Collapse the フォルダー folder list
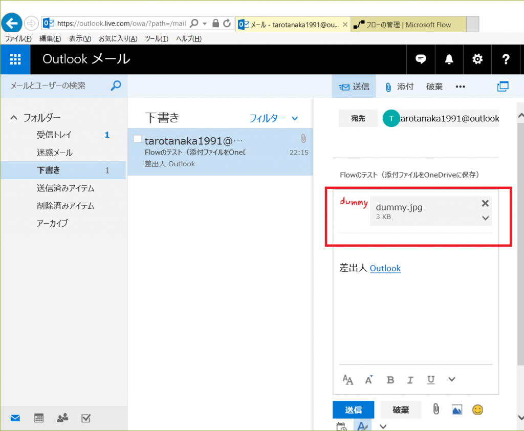 pyautogui.click(x=14, y=118)
